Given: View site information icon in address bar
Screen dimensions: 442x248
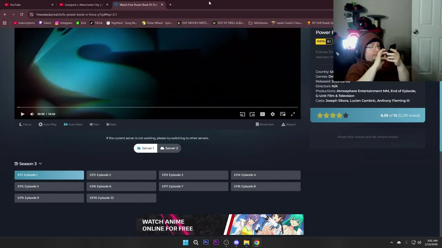Looking at the screenshot, I should click(31, 14).
